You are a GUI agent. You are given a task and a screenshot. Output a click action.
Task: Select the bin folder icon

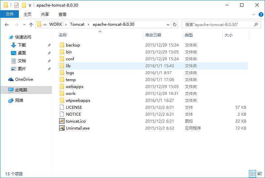tap(62, 52)
